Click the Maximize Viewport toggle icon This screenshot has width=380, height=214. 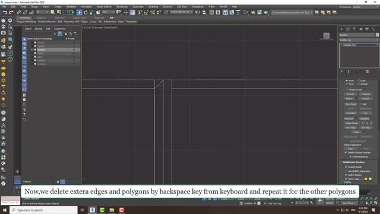[x=376, y=203]
